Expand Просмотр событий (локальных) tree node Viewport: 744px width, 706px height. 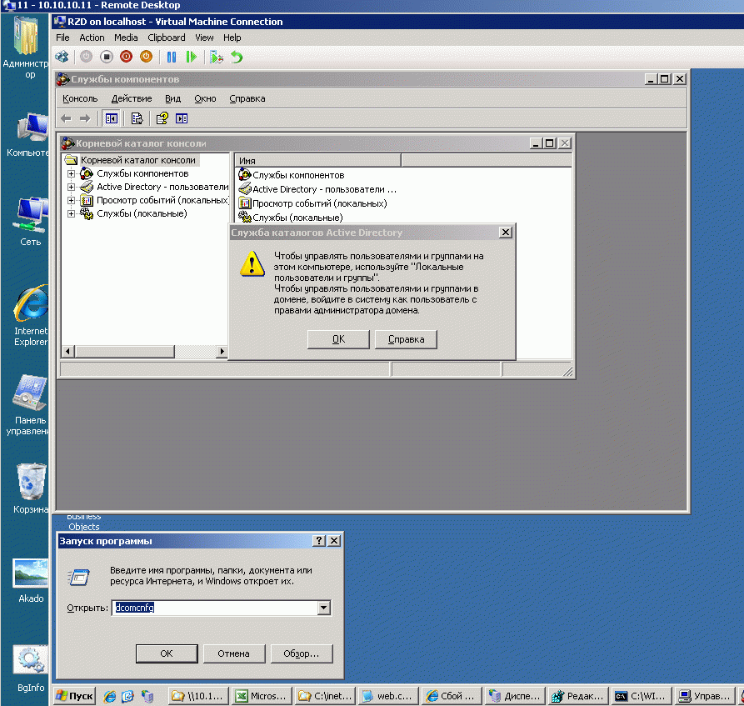(x=71, y=200)
